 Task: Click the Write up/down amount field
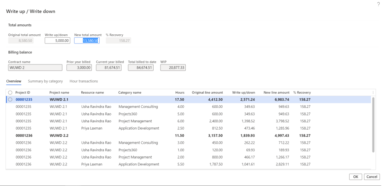click(57, 40)
